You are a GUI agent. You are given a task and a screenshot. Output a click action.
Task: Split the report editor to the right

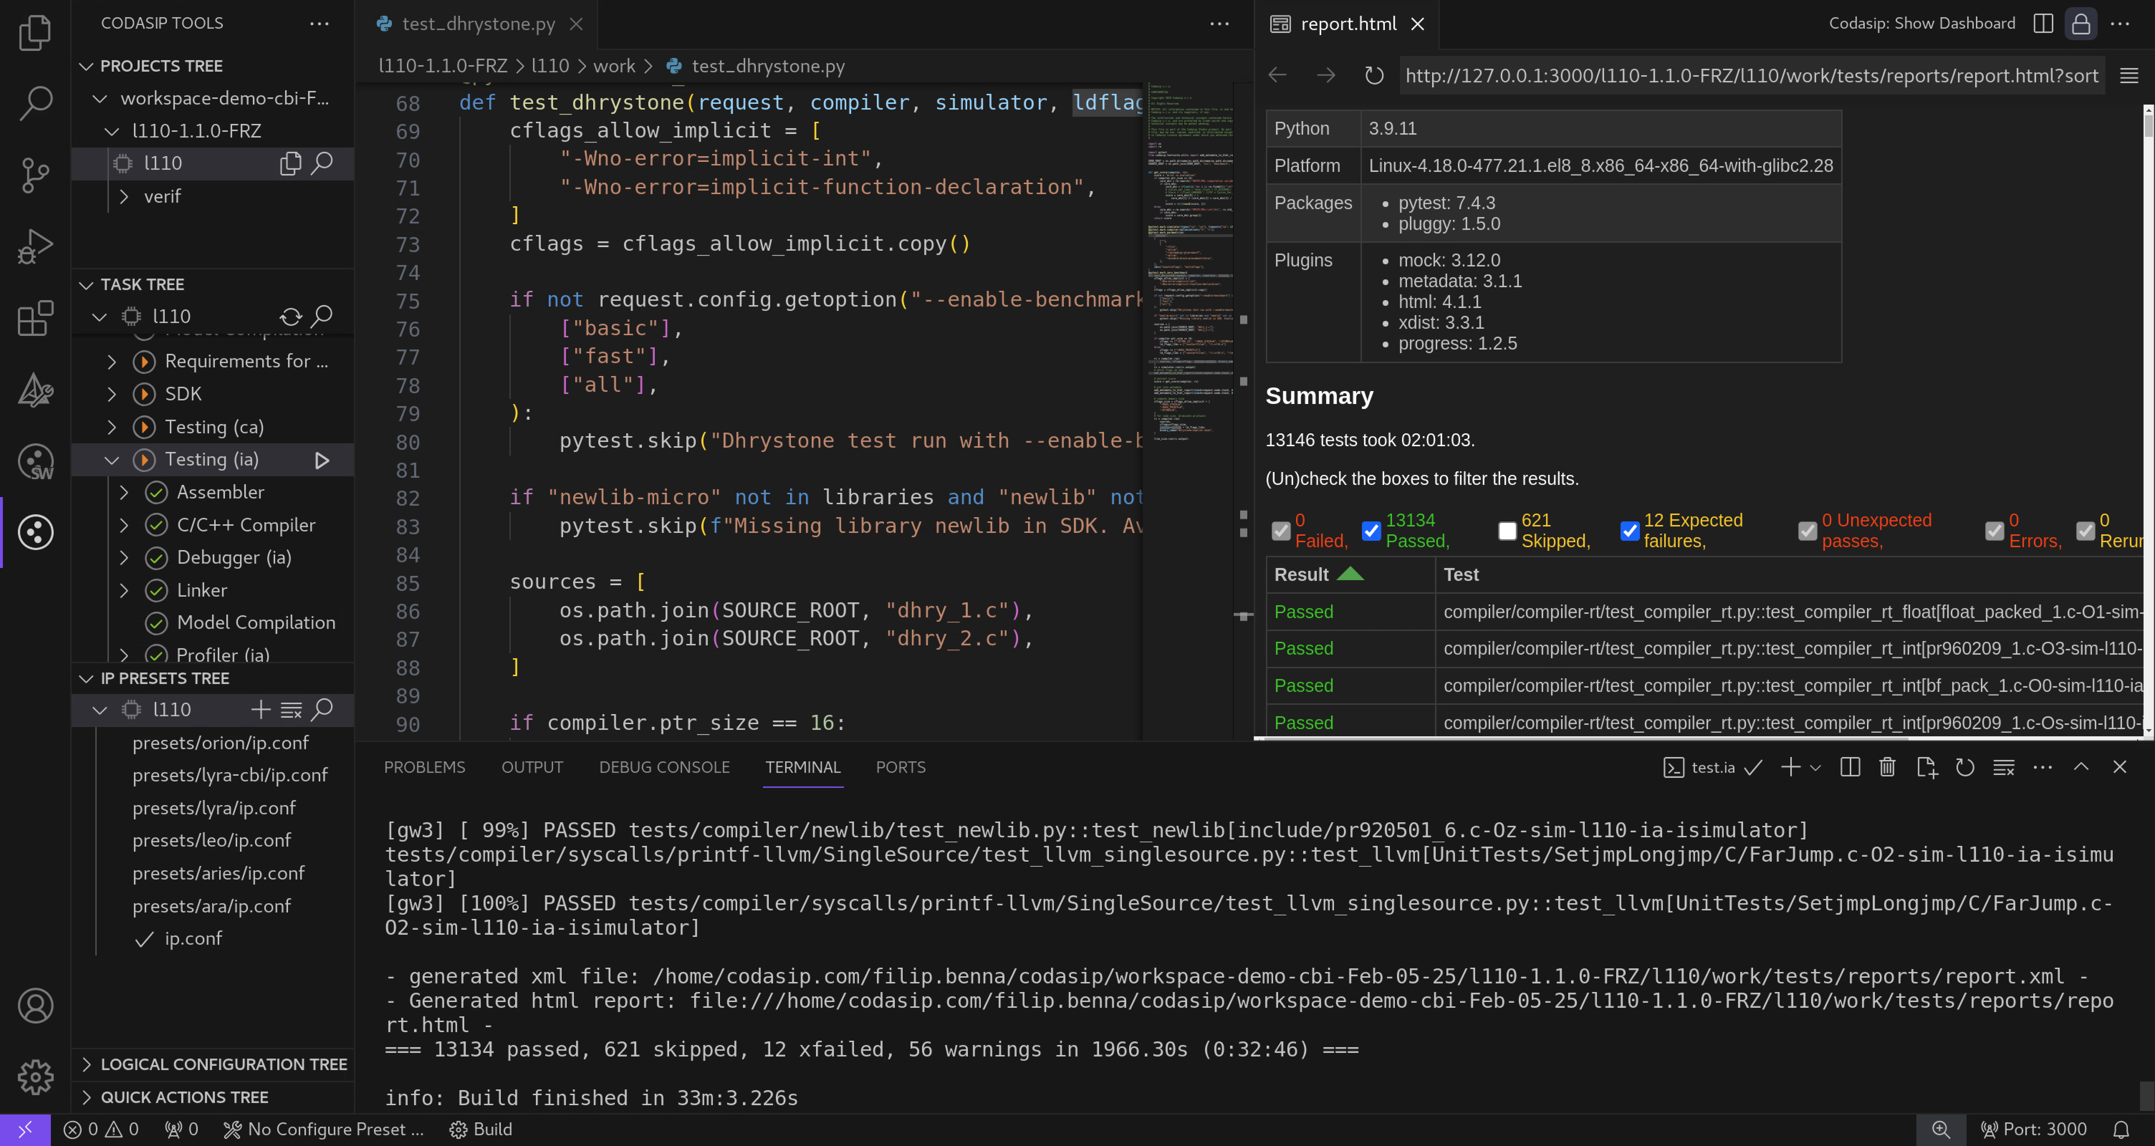[2043, 23]
